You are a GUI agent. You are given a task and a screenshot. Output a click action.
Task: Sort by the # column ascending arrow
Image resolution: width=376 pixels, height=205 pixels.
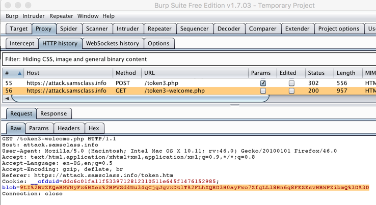coord(20,73)
